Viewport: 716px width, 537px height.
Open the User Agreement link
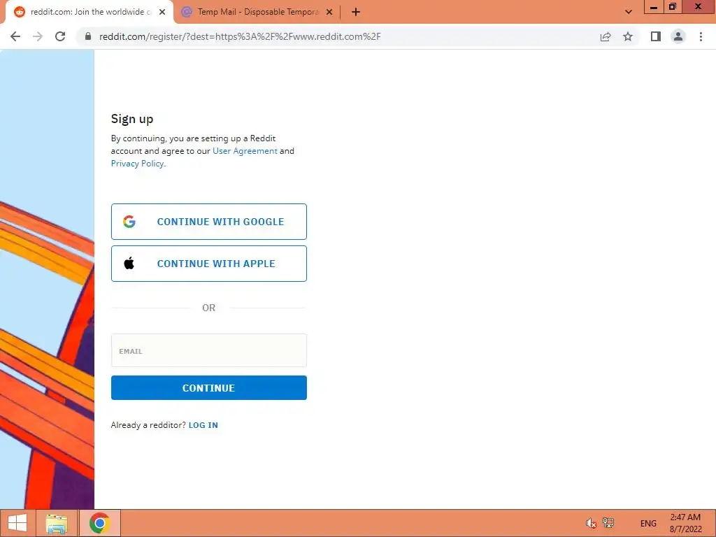[245, 151]
